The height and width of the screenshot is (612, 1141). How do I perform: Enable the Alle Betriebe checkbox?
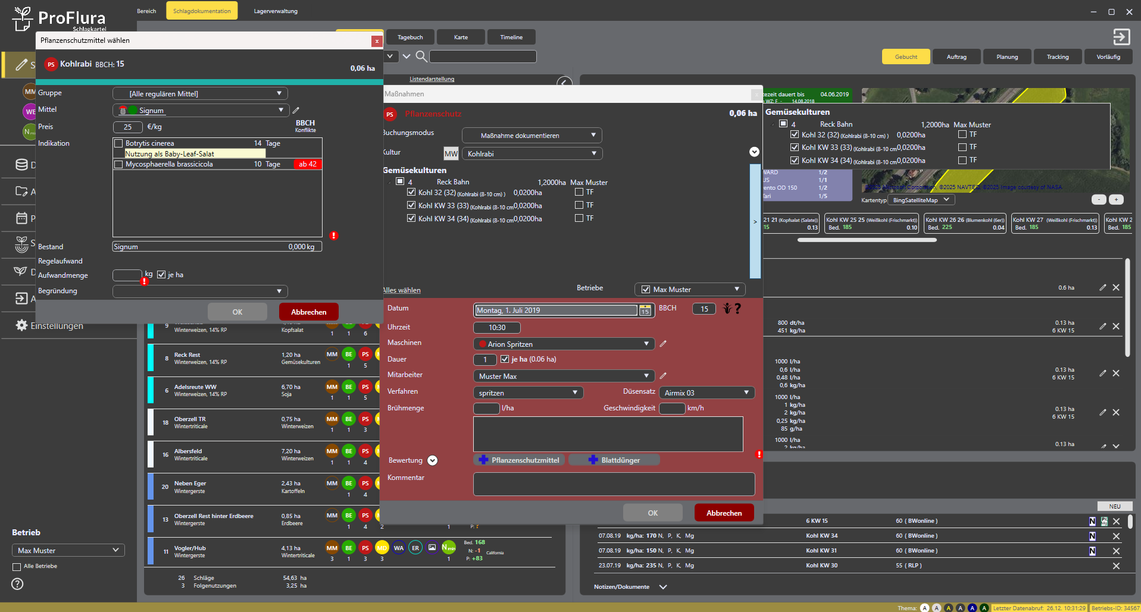(17, 567)
